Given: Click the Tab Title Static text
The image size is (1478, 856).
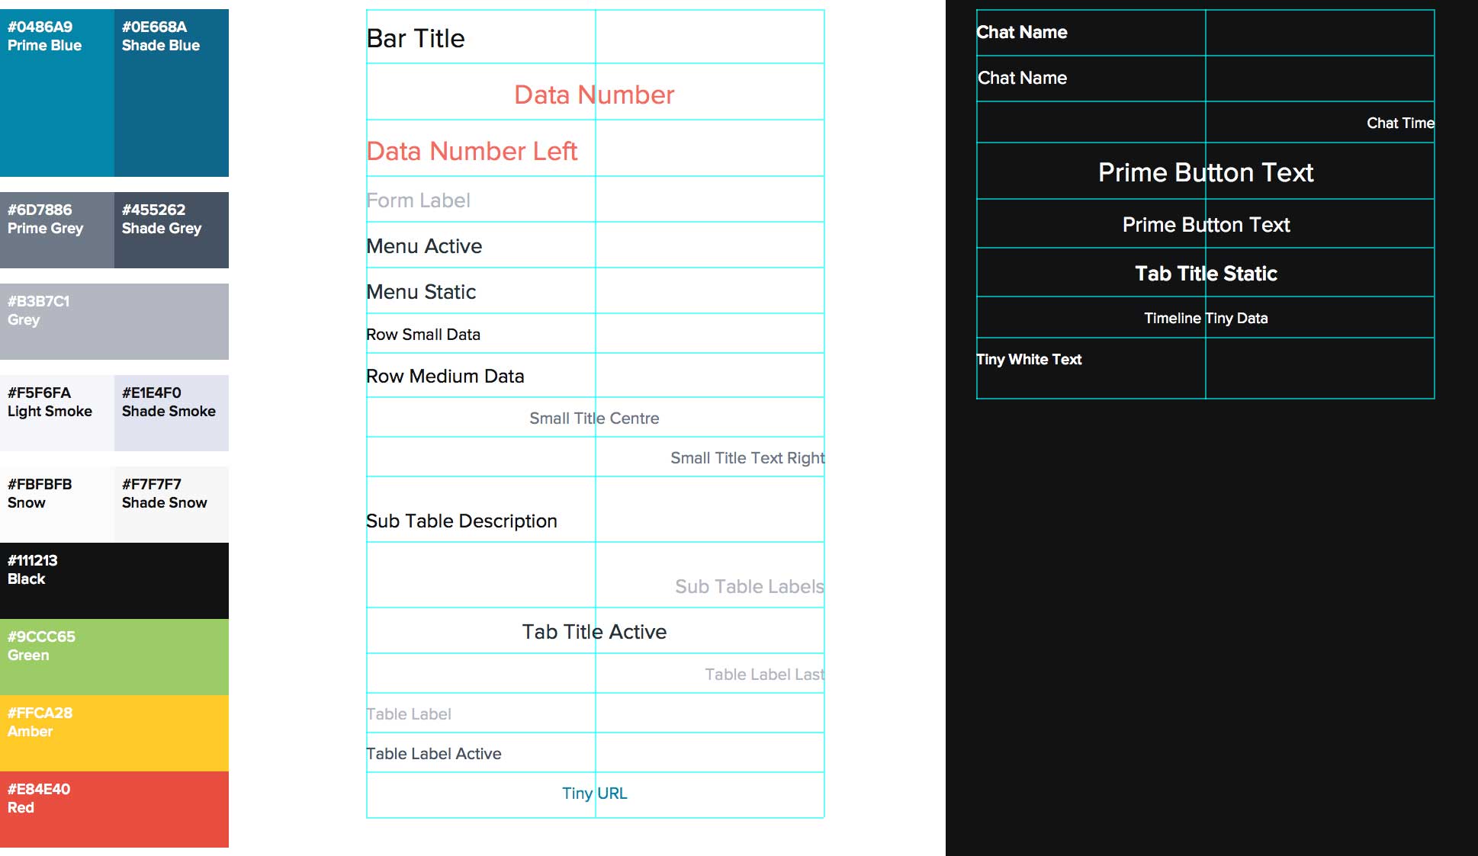Looking at the screenshot, I should tap(1206, 274).
